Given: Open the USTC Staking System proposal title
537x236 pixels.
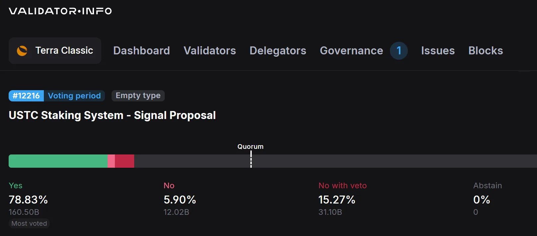Looking at the screenshot, I should click(x=112, y=115).
